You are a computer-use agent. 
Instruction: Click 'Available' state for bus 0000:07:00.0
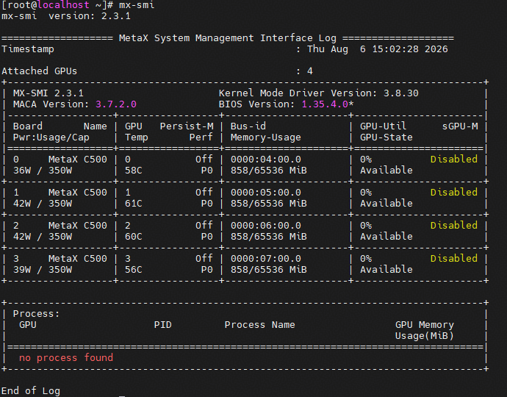tap(386, 270)
